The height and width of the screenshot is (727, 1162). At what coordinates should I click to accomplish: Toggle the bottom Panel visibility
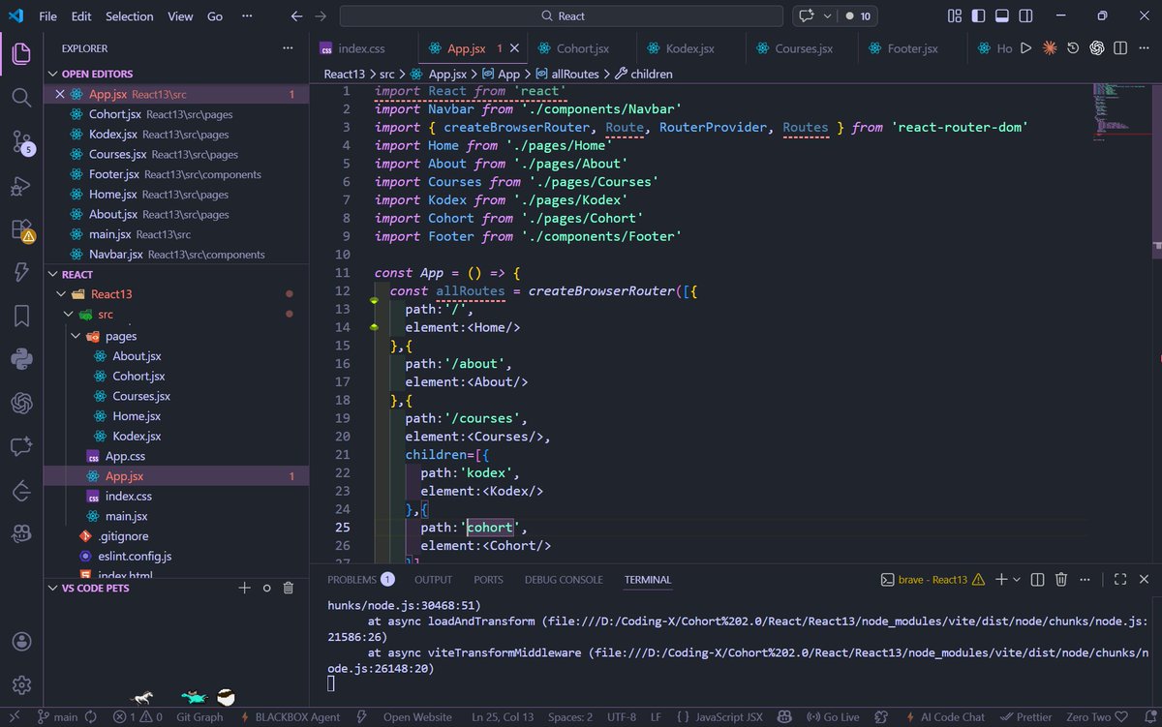click(x=1001, y=16)
